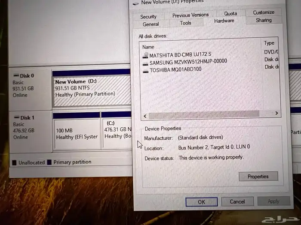Open the Sharing tab
The height and width of the screenshot is (225, 301).
pos(264,20)
